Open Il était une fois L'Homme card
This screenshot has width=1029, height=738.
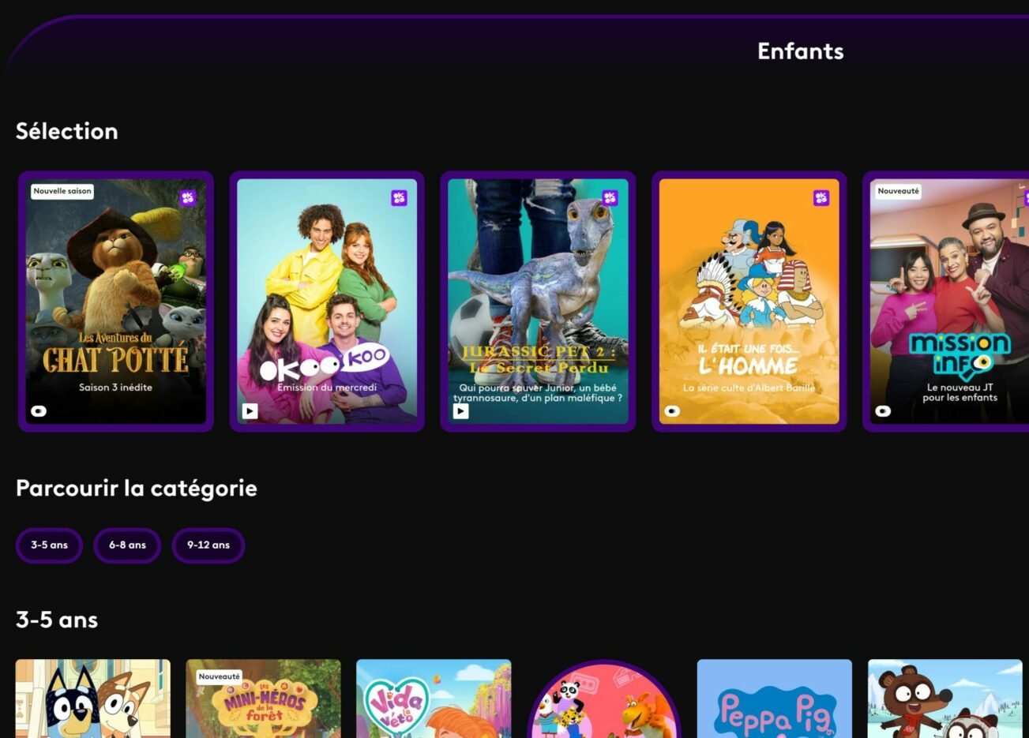[x=749, y=302]
